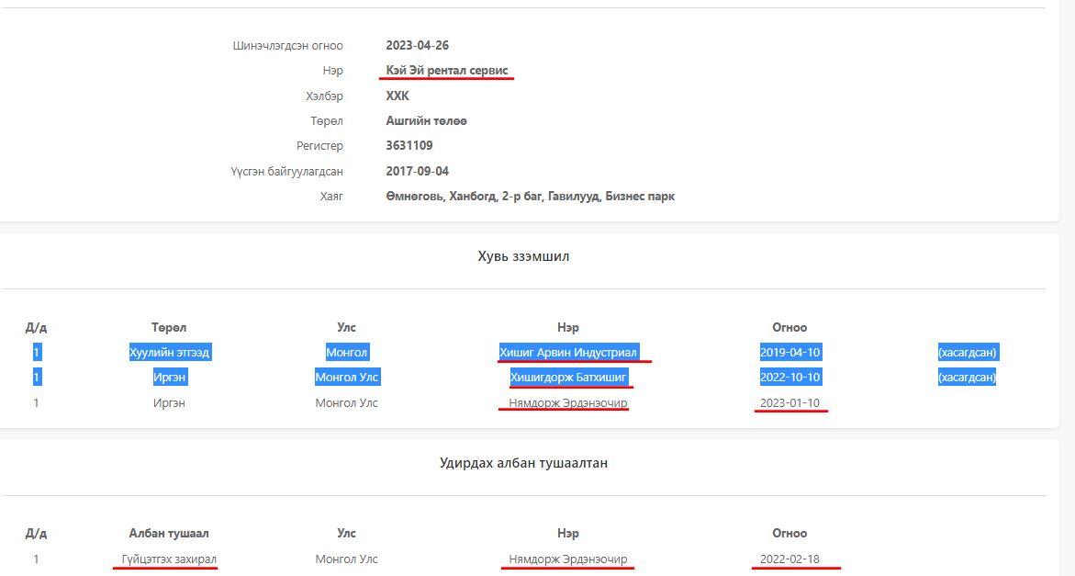1075x576 pixels.
Task: Open shareholder Хишигдорж Батхишиг
Action: point(568,377)
